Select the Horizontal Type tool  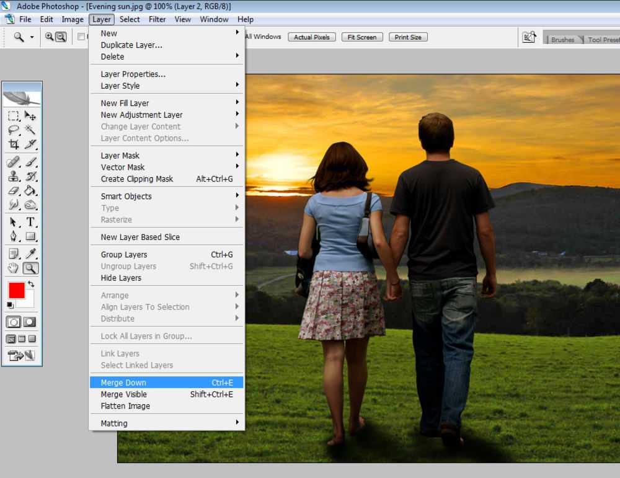[30, 222]
